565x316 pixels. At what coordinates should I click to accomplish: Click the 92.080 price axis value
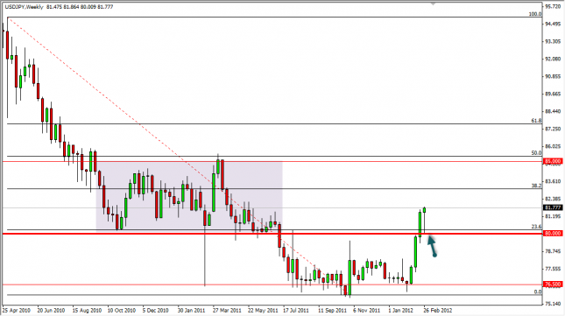(553, 59)
